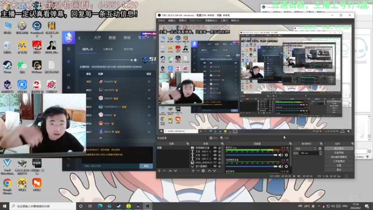Move selected source up in Sources list
The height and width of the screenshot is (210, 373).
click(x=209, y=171)
